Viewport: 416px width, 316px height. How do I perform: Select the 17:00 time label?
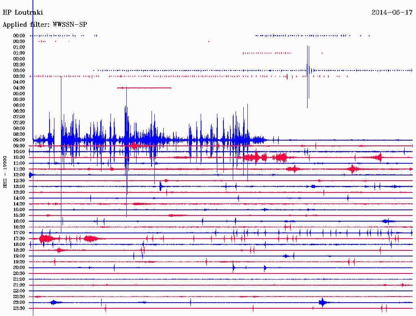(19, 233)
